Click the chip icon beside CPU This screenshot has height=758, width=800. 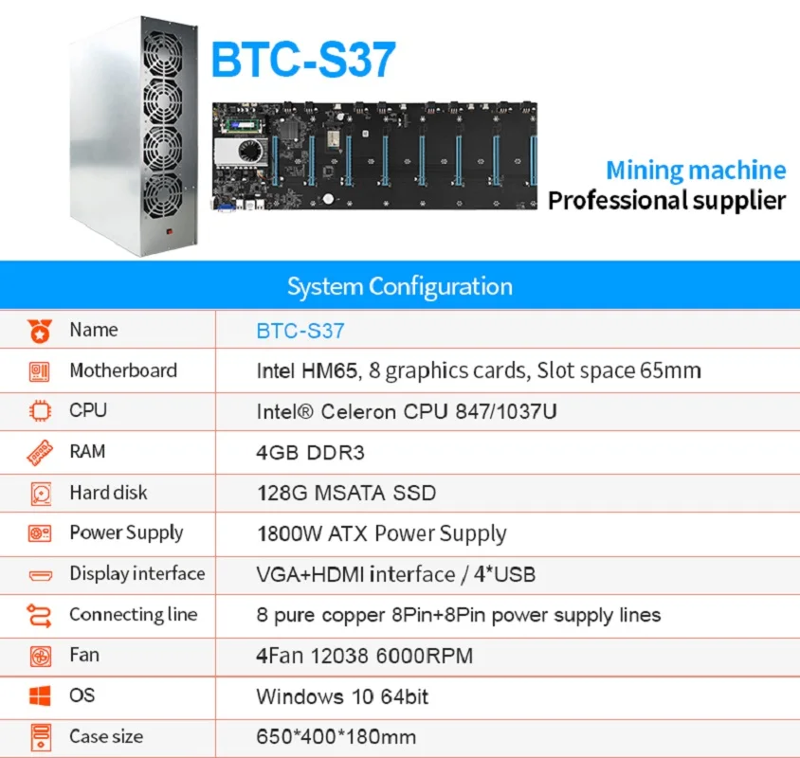[41, 410]
